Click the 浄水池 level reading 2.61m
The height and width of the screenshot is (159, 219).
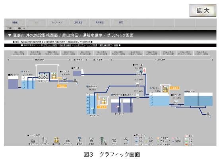[30, 75]
